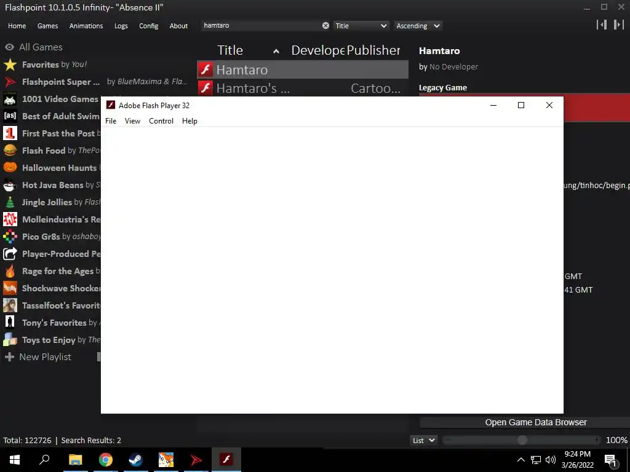Select the Jingle Jollies tree icon

point(10,202)
